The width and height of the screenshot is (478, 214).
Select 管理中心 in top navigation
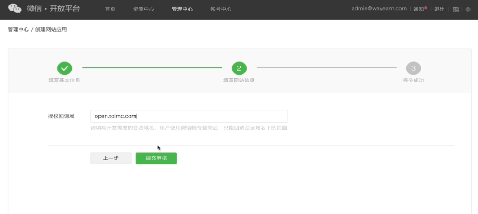pos(182,9)
